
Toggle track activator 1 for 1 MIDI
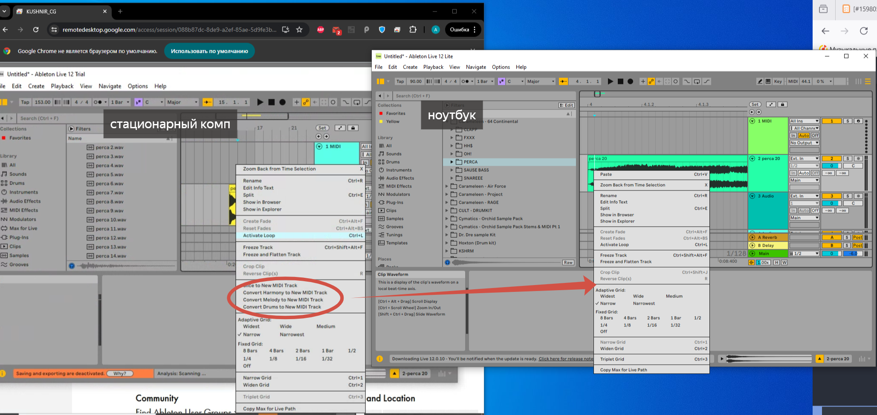tap(831, 121)
